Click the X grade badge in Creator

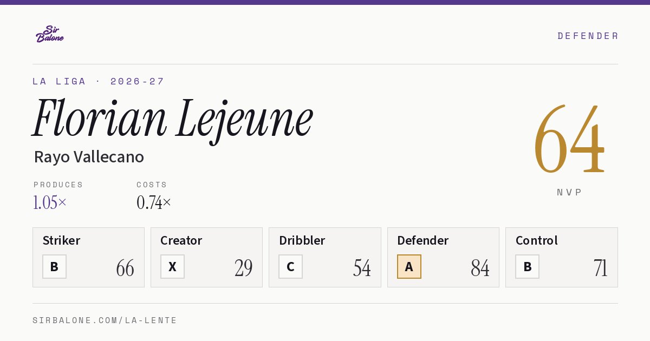click(172, 266)
